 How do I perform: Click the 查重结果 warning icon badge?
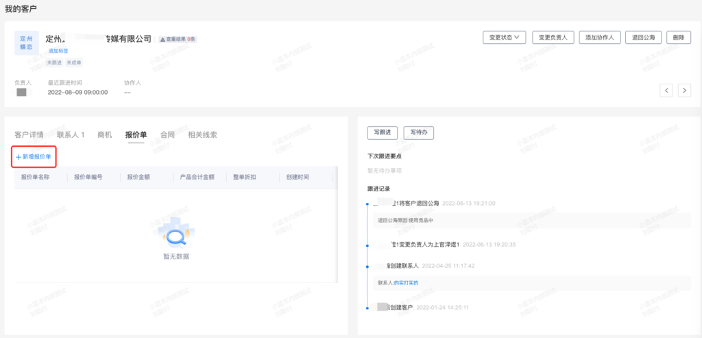click(x=178, y=40)
